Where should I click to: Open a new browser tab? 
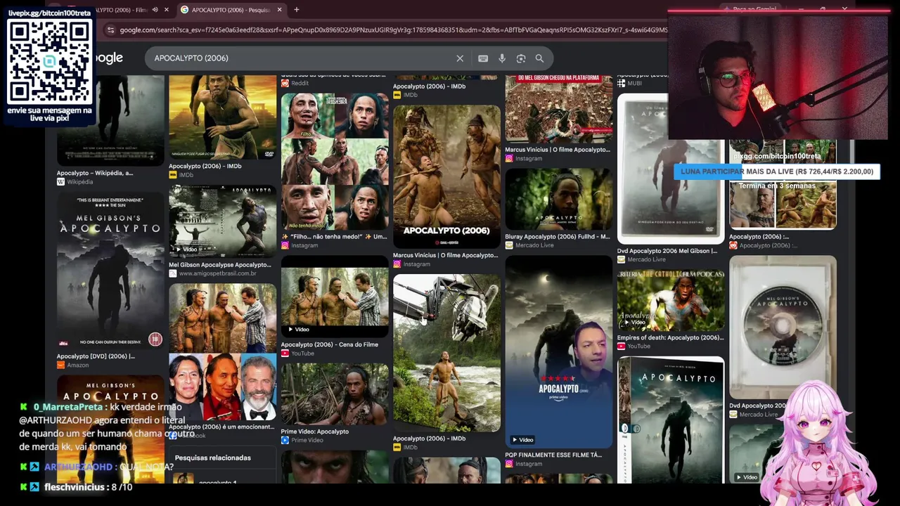pos(297,10)
